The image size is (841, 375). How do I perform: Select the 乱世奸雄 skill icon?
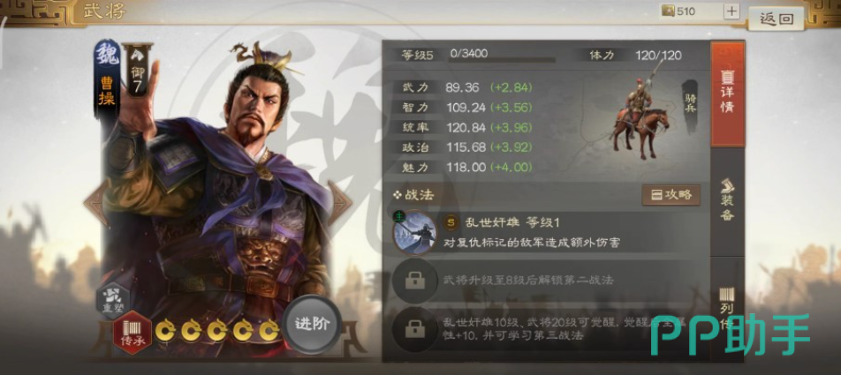(x=414, y=233)
